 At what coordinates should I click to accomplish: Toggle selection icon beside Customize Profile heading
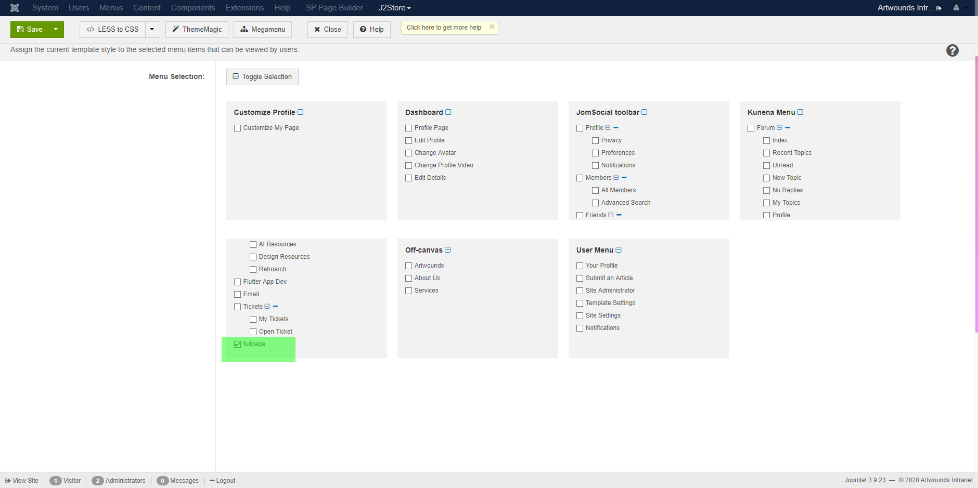click(x=301, y=112)
